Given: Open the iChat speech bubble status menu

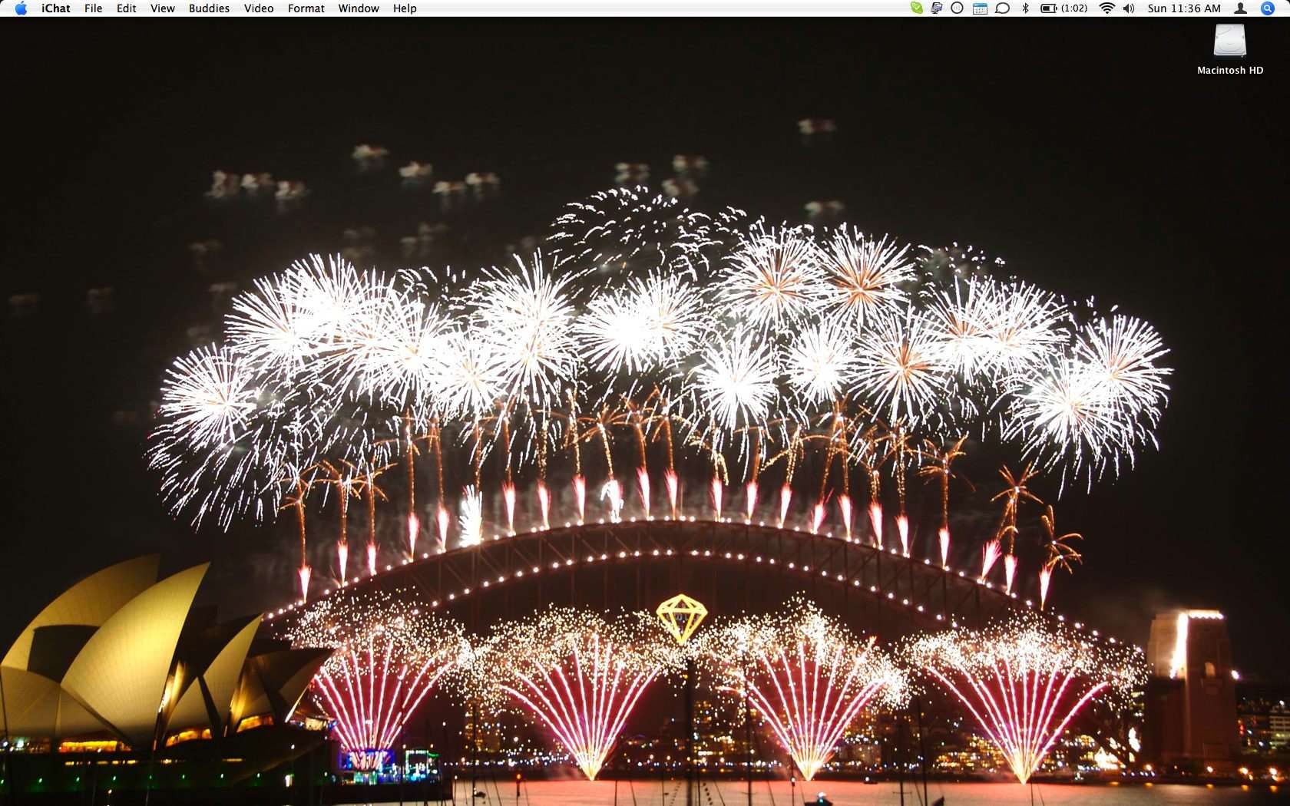Looking at the screenshot, I should pos(1002,8).
